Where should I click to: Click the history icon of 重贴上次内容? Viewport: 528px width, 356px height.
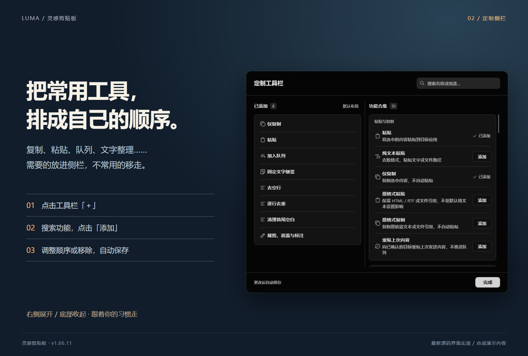coord(378,246)
